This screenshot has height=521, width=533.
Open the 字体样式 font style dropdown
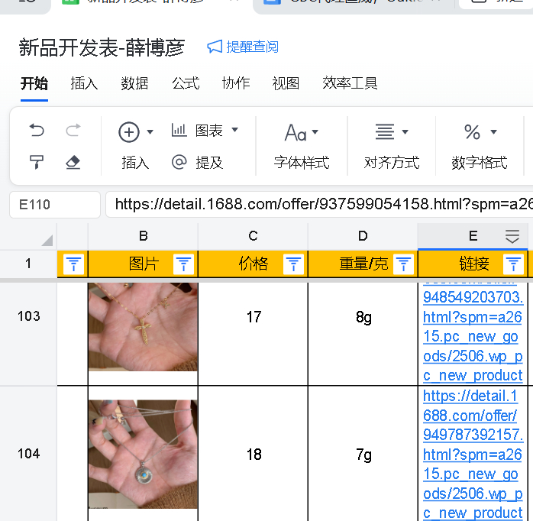click(301, 132)
